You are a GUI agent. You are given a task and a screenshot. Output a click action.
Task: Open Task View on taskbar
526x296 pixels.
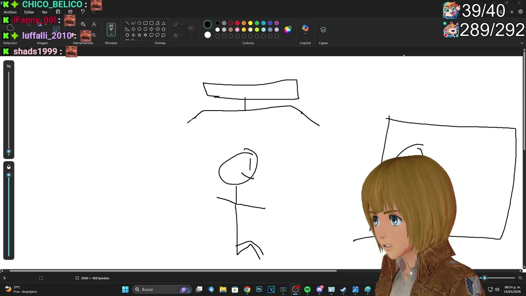point(199,289)
